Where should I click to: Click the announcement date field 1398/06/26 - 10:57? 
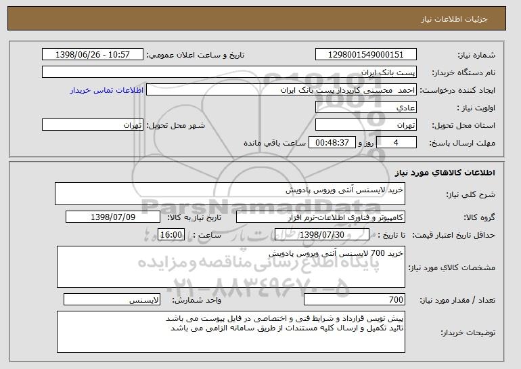[x=93, y=55]
